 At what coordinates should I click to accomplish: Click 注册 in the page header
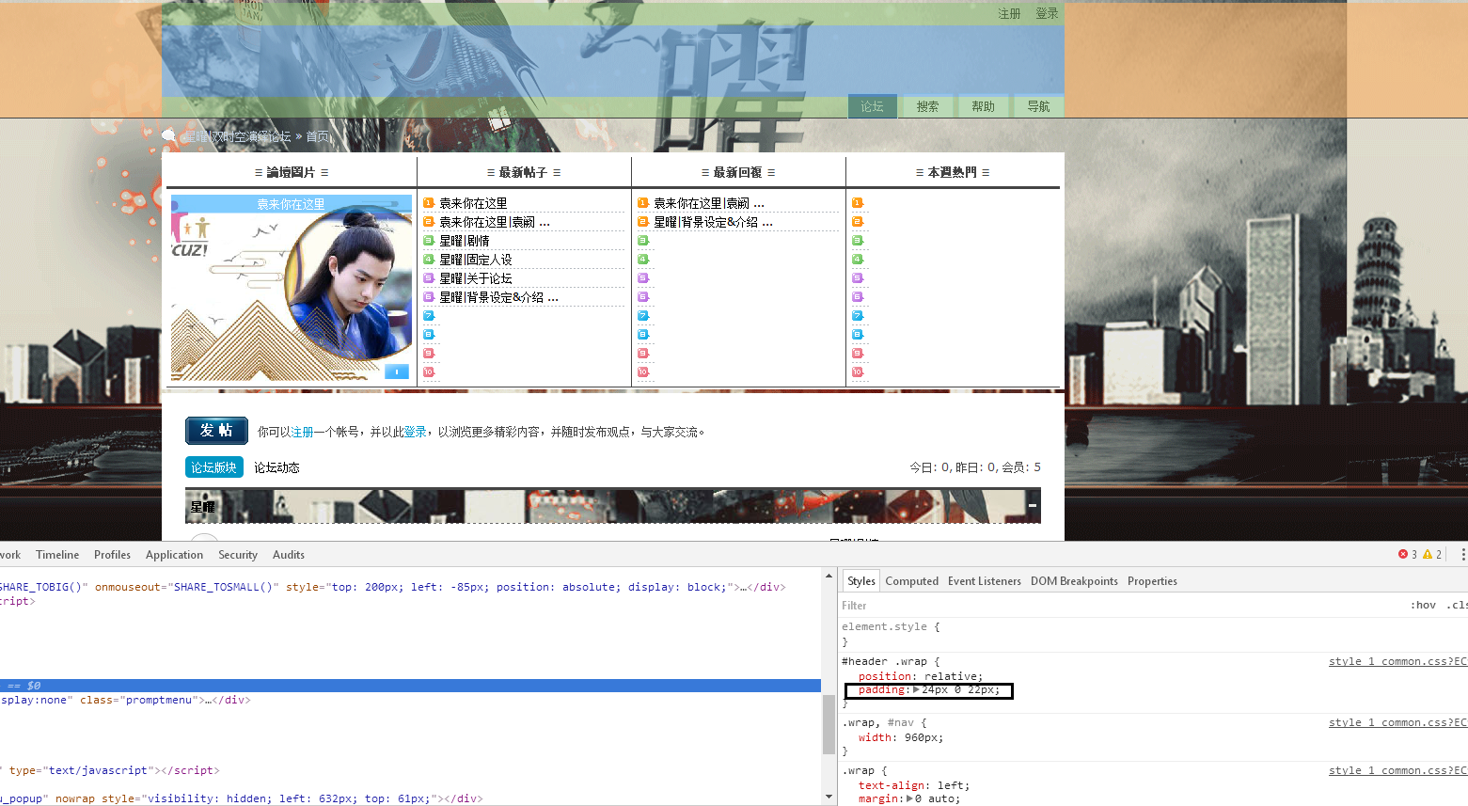tap(1009, 13)
